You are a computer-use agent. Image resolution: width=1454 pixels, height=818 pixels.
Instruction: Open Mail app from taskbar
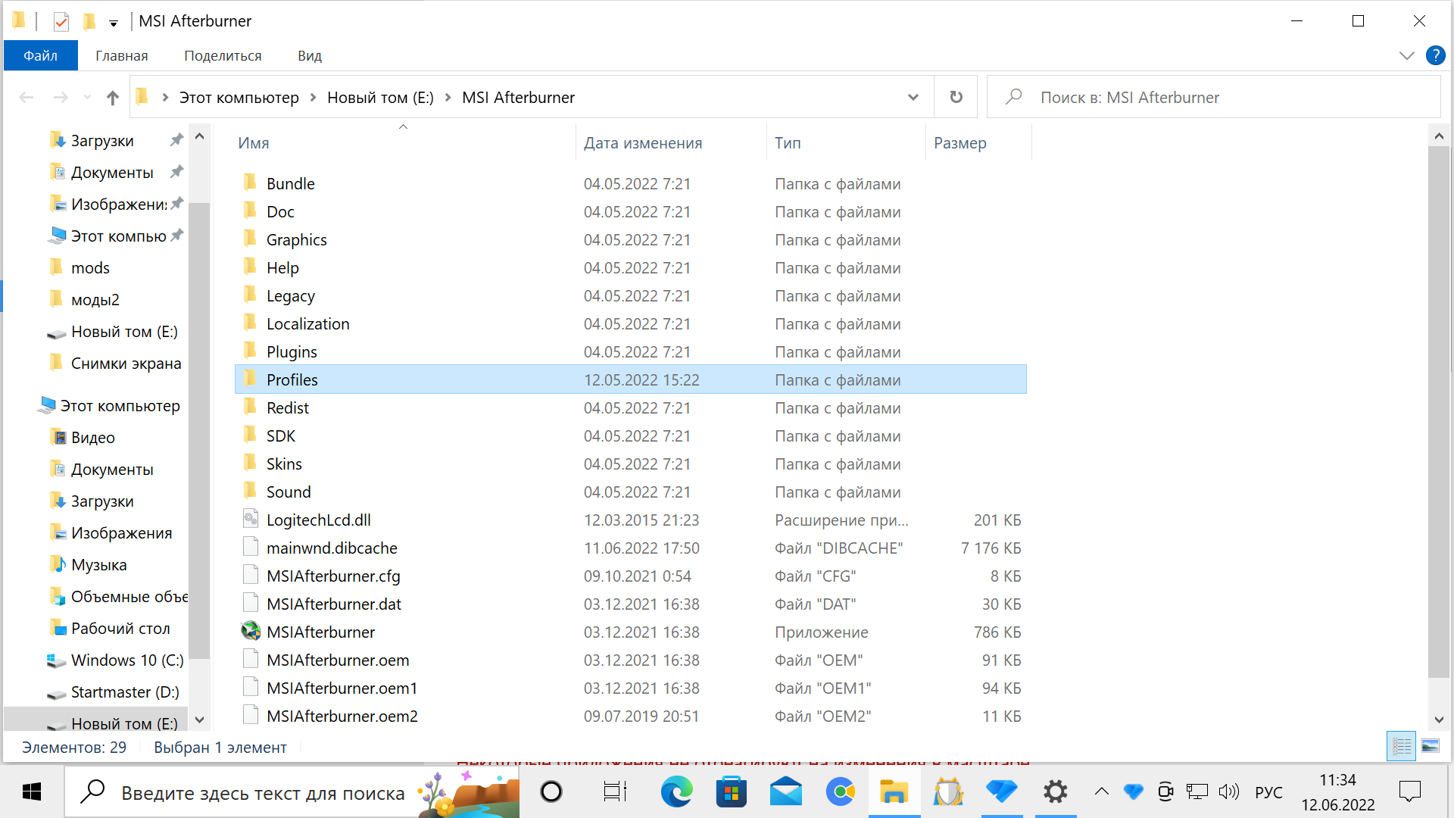click(x=786, y=792)
